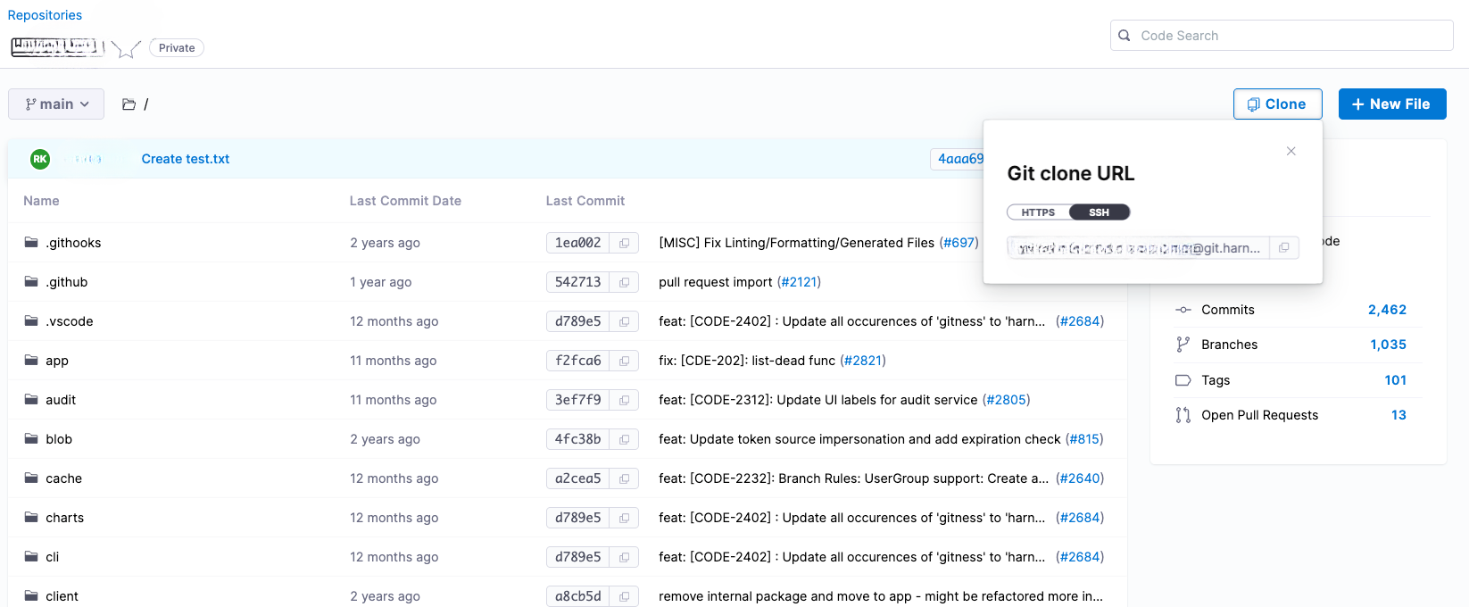Click the Clone button
Image resolution: width=1469 pixels, height=607 pixels.
pyautogui.click(x=1277, y=104)
